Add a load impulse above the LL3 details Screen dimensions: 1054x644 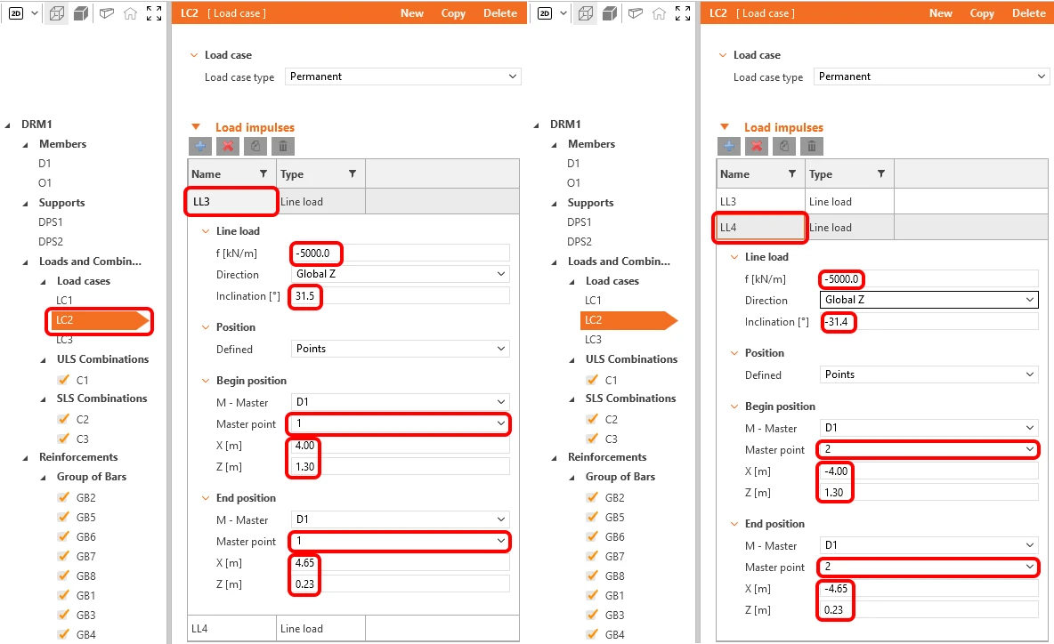(x=200, y=146)
